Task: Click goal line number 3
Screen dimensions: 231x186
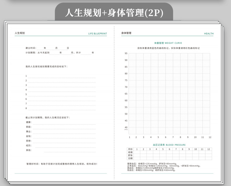Action: tap(61, 85)
